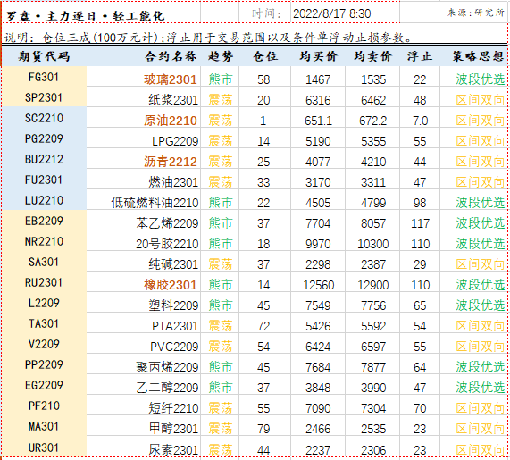Click the 橡胶2301 contract name
Screen dimensions: 510x460
tap(171, 285)
